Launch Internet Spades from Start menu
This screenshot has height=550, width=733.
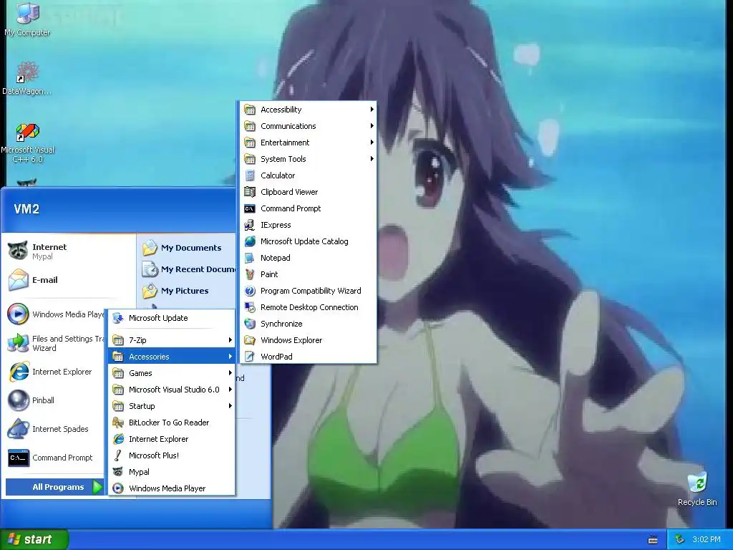pyautogui.click(x=54, y=429)
